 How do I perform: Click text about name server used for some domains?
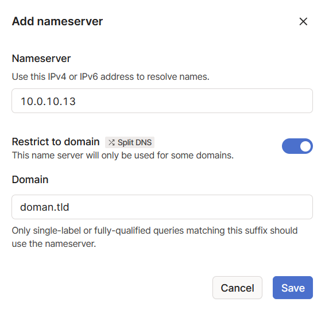[x=123, y=156]
